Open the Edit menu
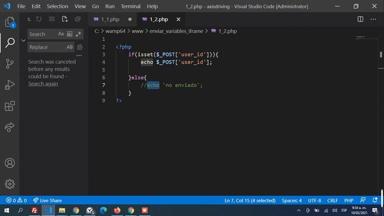 (x=36, y=7)
